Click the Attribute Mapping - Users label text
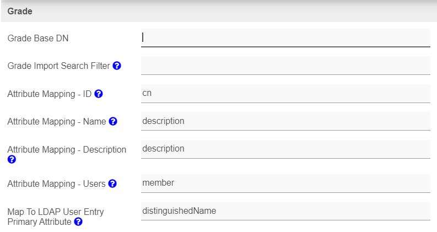 [x=56, y=184]
